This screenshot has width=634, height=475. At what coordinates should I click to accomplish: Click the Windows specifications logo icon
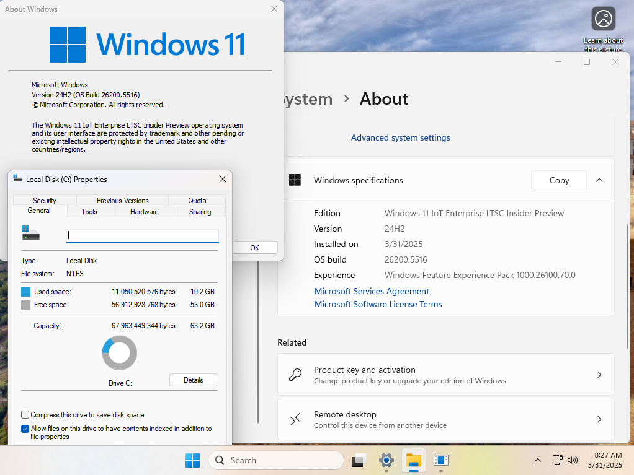(295, 180)
